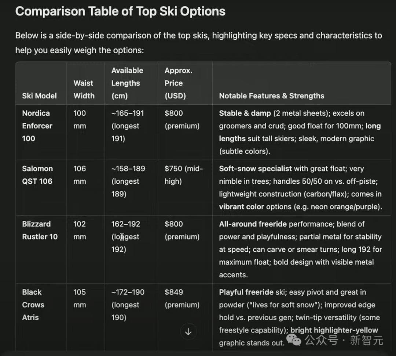Click the 162–192 lengths cell for Blizzard
Image resolution: width=396 pixels, height=356 pixels.
click(125, 237)
